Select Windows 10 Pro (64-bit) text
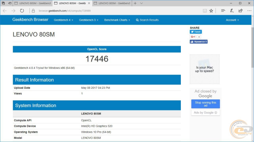 pyautogui.click(x=96, y=132)
